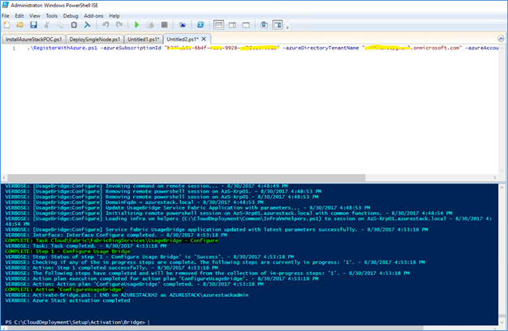
Task: Toggle the Show Command Add-on icon
Action: (x=278, y=25)
